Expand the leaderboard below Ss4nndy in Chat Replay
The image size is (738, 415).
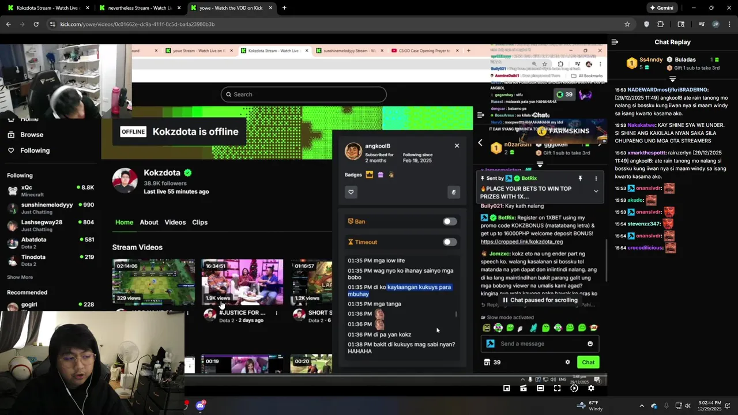(672, 78)
